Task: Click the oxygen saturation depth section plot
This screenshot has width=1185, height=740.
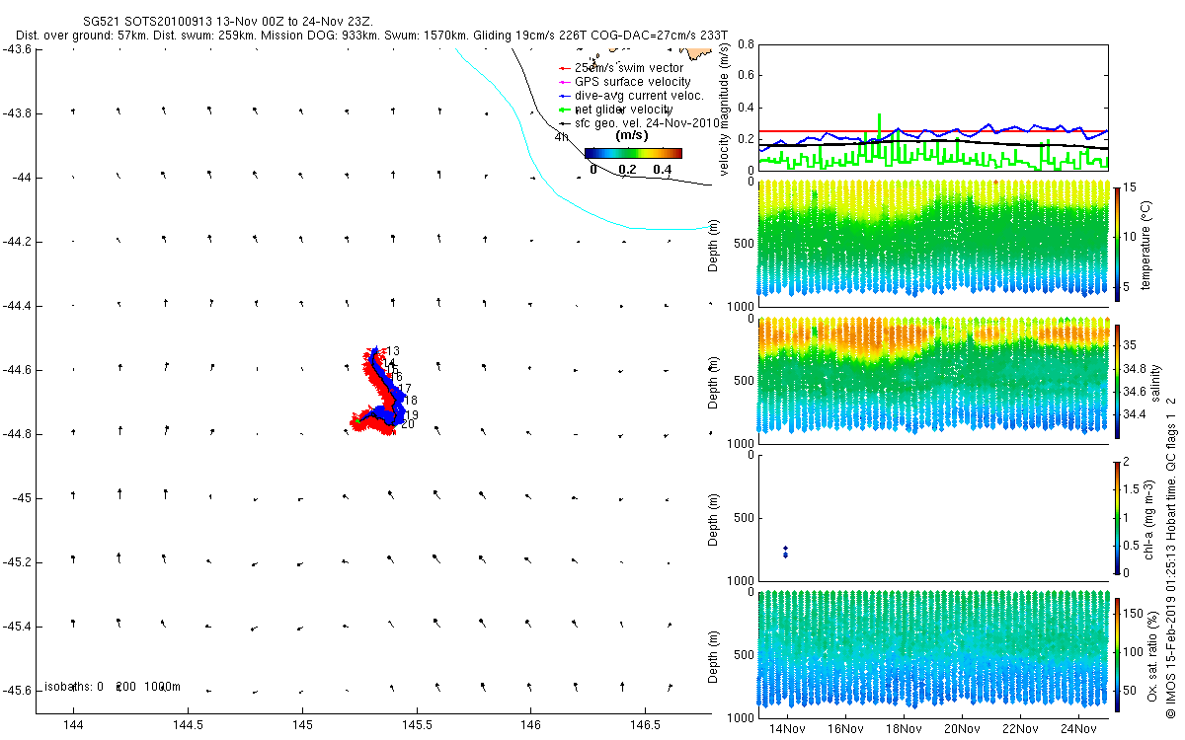Action: click(x=933, y=649)
